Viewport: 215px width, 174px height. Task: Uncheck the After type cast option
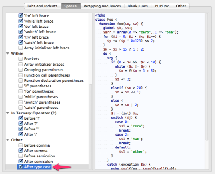coord(21,167)
